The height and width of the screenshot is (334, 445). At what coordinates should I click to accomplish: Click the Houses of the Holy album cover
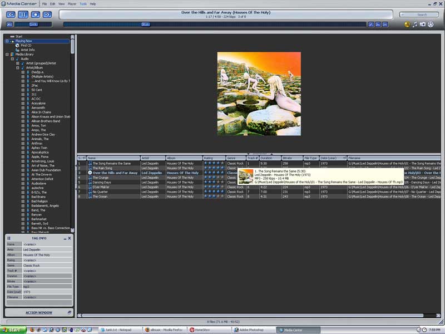coord(259,94)
